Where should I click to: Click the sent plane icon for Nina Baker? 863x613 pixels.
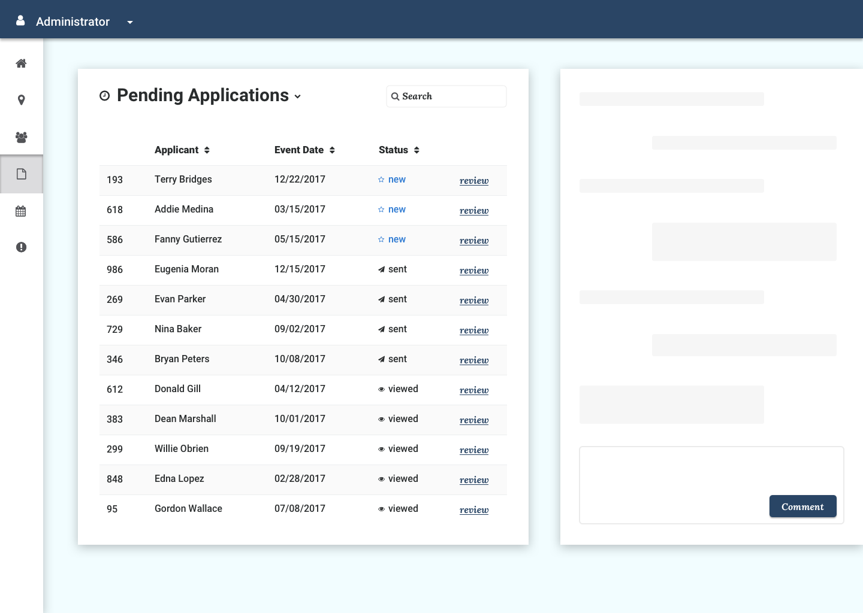[x=381, y=329]
